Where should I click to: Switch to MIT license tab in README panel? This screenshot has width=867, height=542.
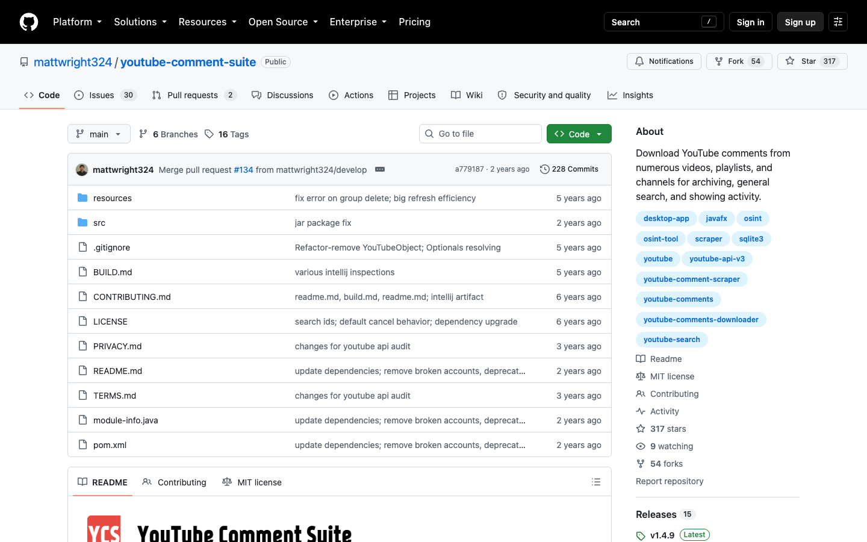(x=252, y=482)
